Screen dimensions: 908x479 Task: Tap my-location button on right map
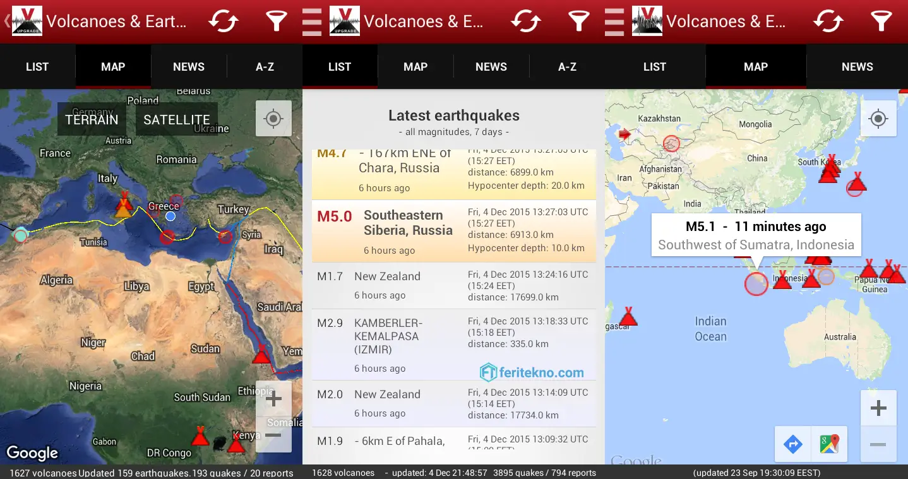[878, 118]
